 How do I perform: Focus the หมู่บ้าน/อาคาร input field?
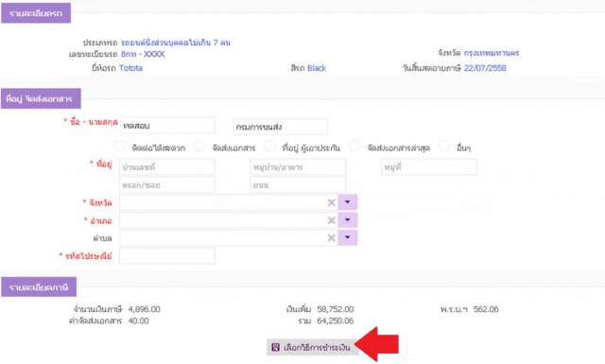click(298, 167)
